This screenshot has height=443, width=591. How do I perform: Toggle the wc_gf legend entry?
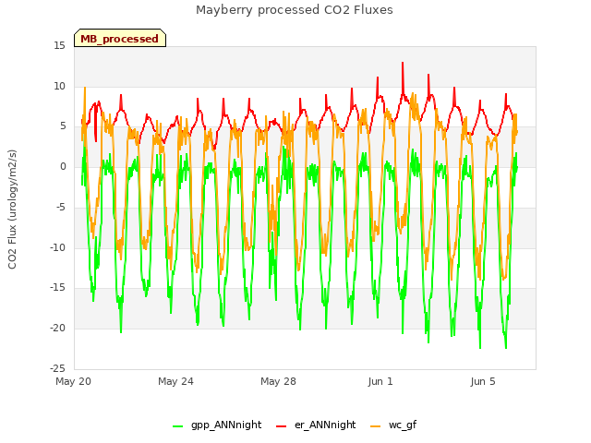393,425
